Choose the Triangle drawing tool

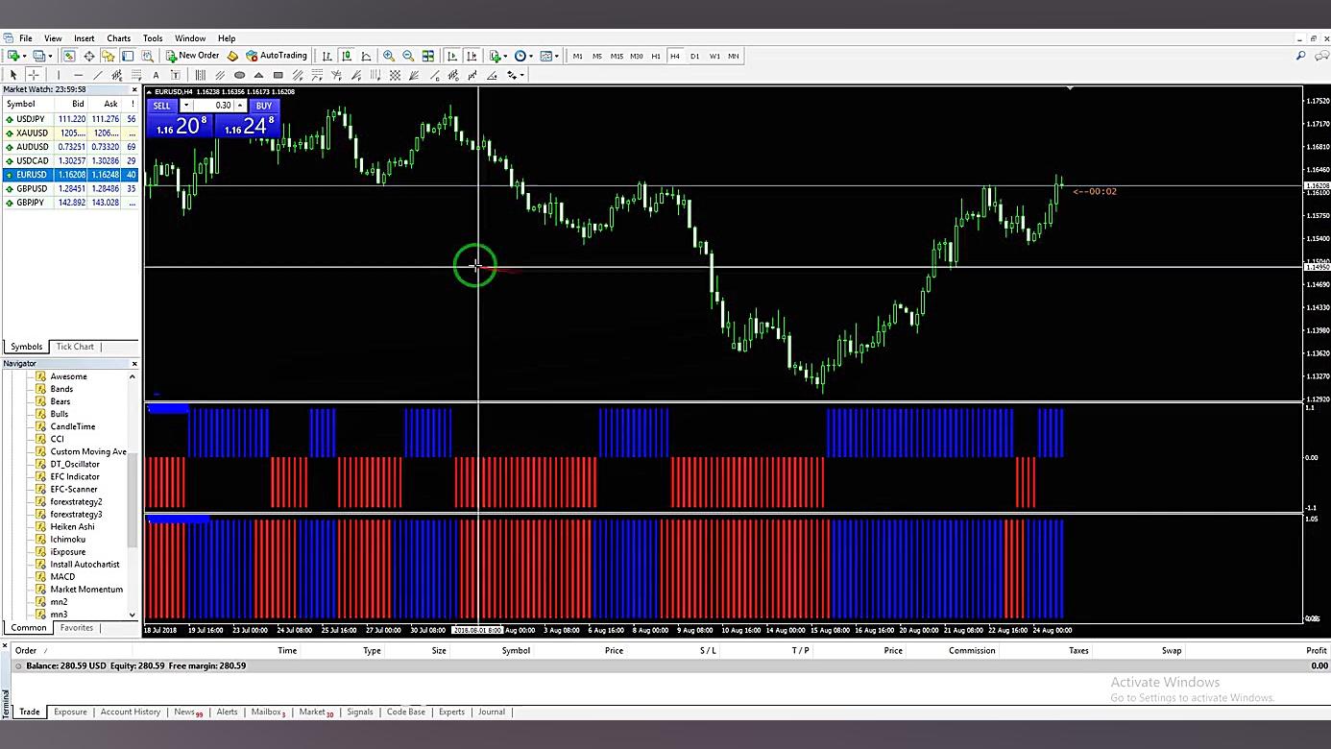click(258, 75)
